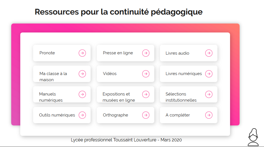Click the arrow icon for Vidéos
The width and height of the screenshot is (264, 147).
point(146,74)
